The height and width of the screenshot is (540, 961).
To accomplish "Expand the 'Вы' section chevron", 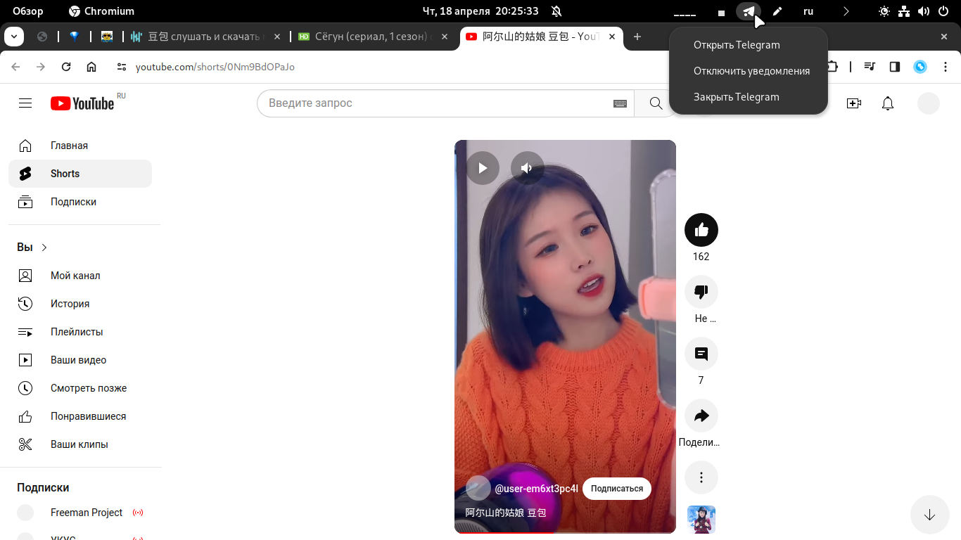I will (44, 247).
